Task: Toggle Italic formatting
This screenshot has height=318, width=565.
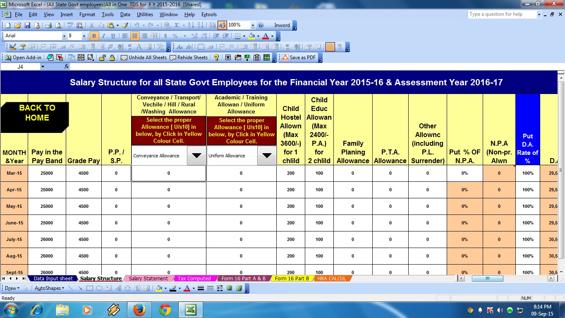Action: pyautogui.click(x=103, y=36)
